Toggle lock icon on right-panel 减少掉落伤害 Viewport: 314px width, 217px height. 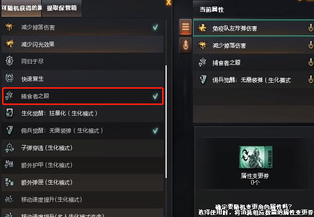pyautogui.click(x=310, y=45)
